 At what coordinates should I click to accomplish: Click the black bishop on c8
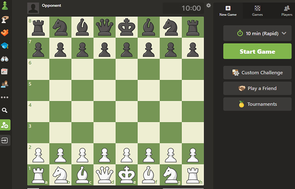(x=83, y=27)
